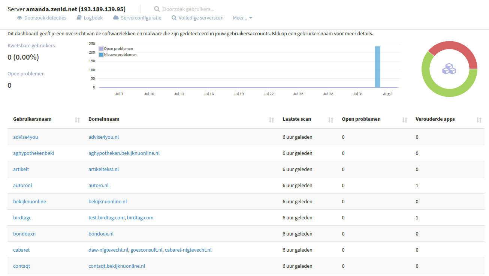Toggle Nieuwe problemen legend swatch
The width and height of the screenshot is (489, 276).
click(x=101, y=55)
